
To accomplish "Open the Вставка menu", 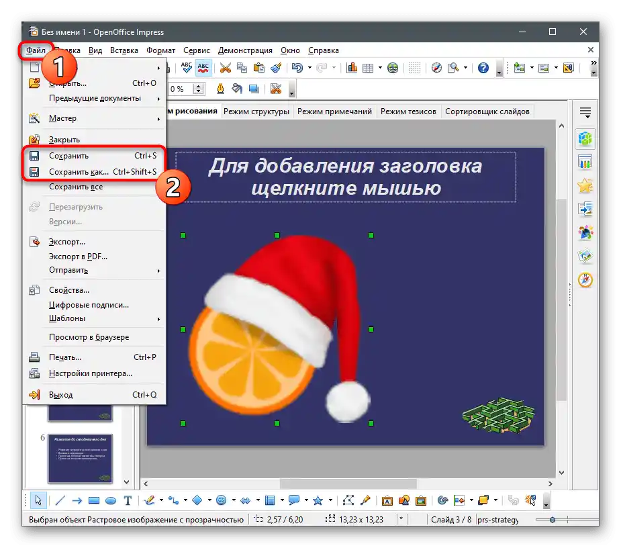I will [124, 50].
